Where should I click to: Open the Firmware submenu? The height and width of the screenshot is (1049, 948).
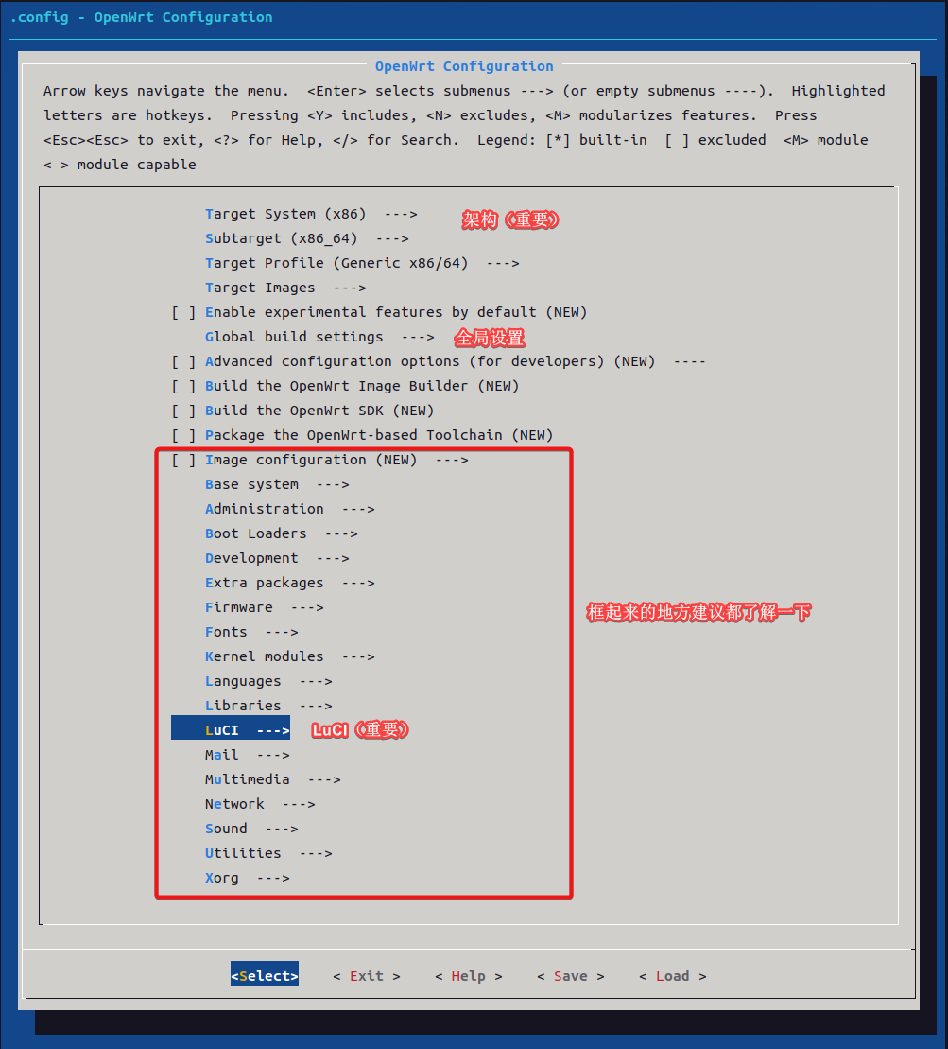pos(264,607)
